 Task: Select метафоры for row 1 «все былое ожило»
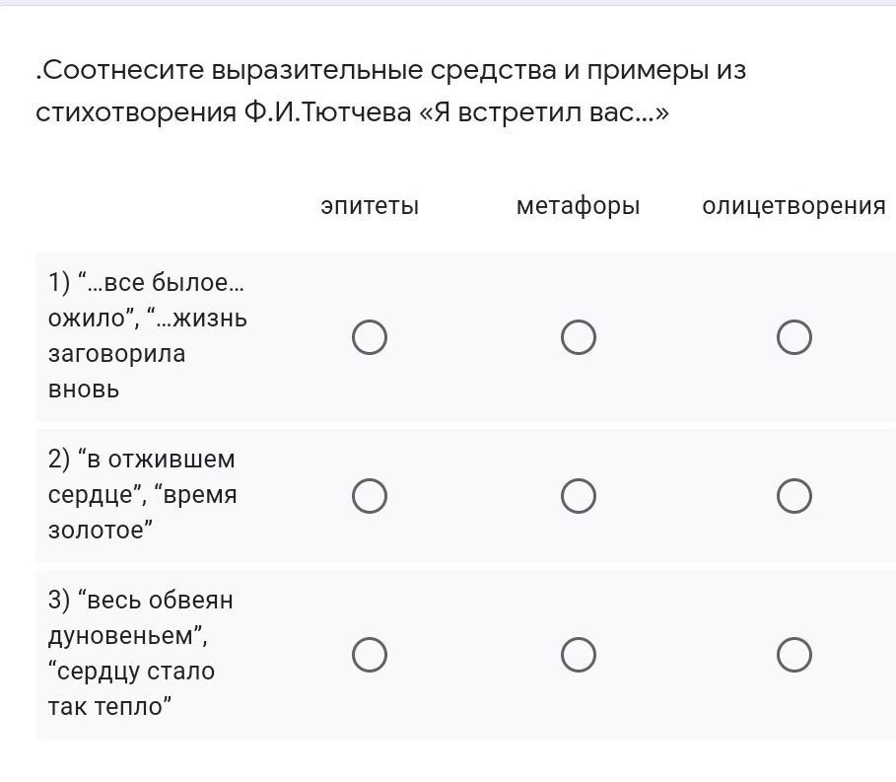point(579,337)
